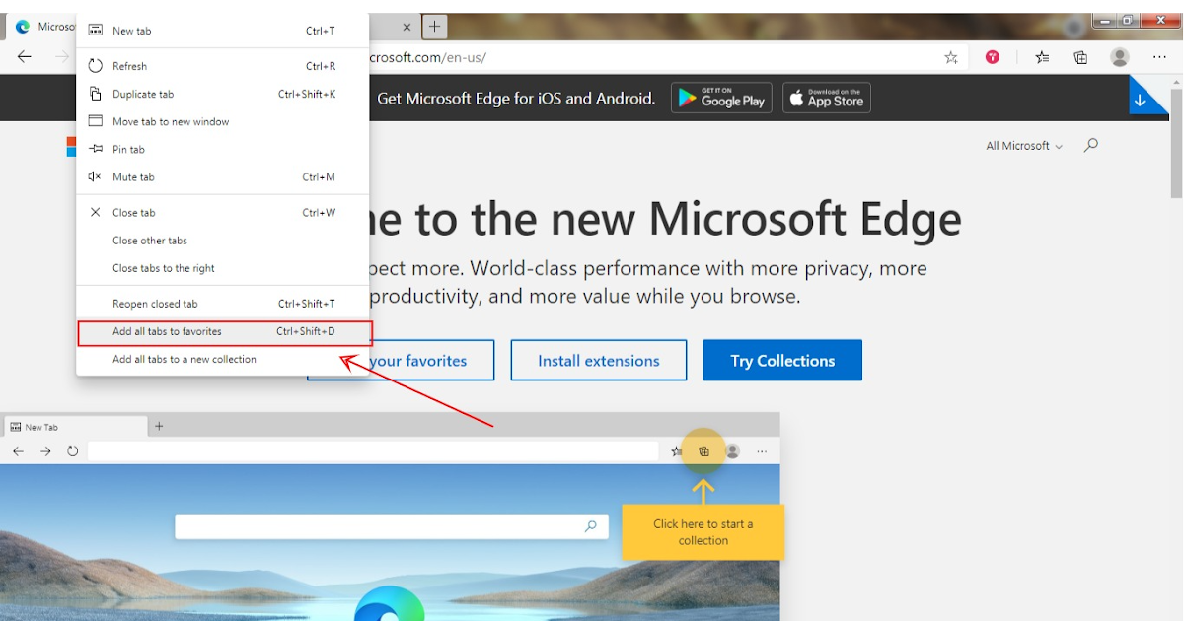Open the App Store badge
This screenshot has width=1184, height=621.
827,98
